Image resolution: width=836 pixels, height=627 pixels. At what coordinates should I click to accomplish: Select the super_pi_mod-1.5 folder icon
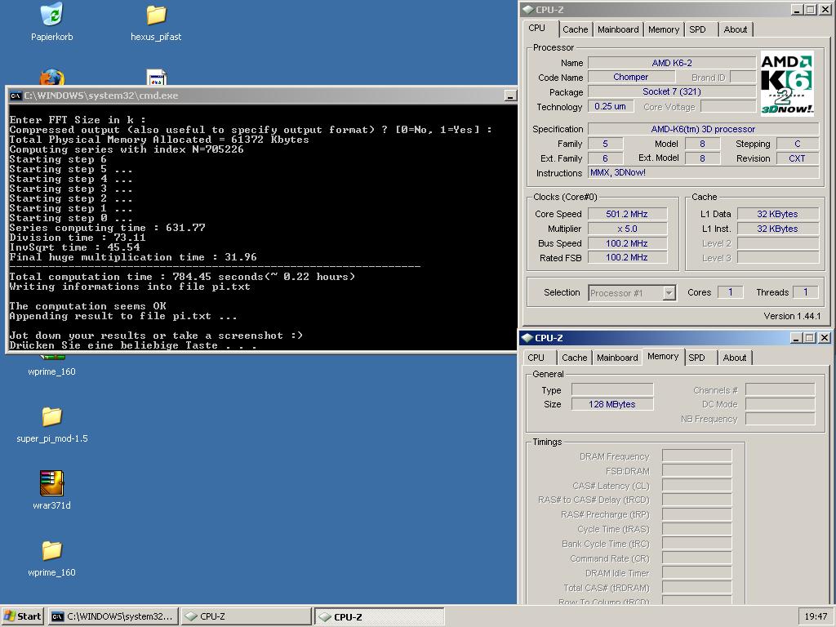(51, 416)
